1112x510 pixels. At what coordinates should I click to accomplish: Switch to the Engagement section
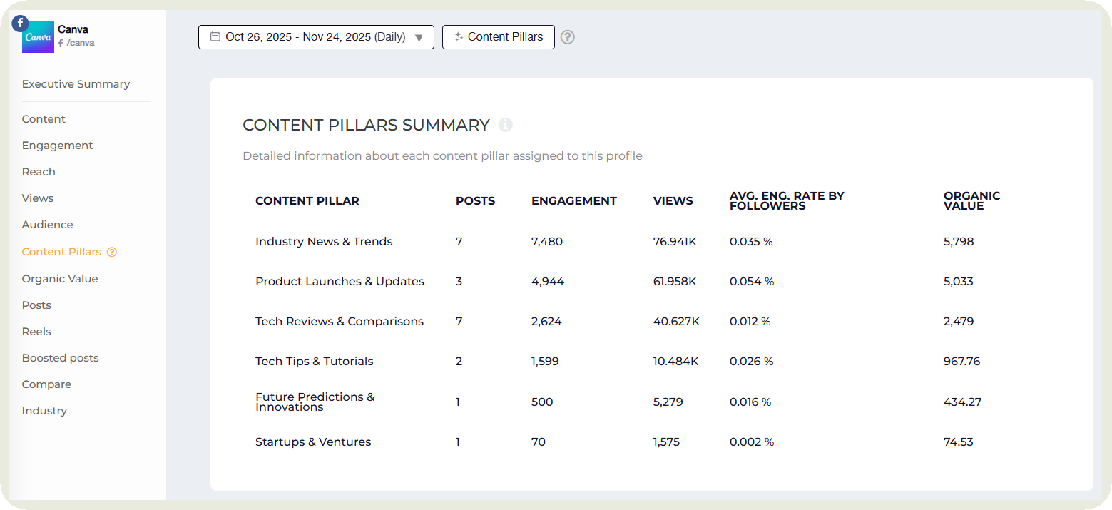click(x=57, y=145)
